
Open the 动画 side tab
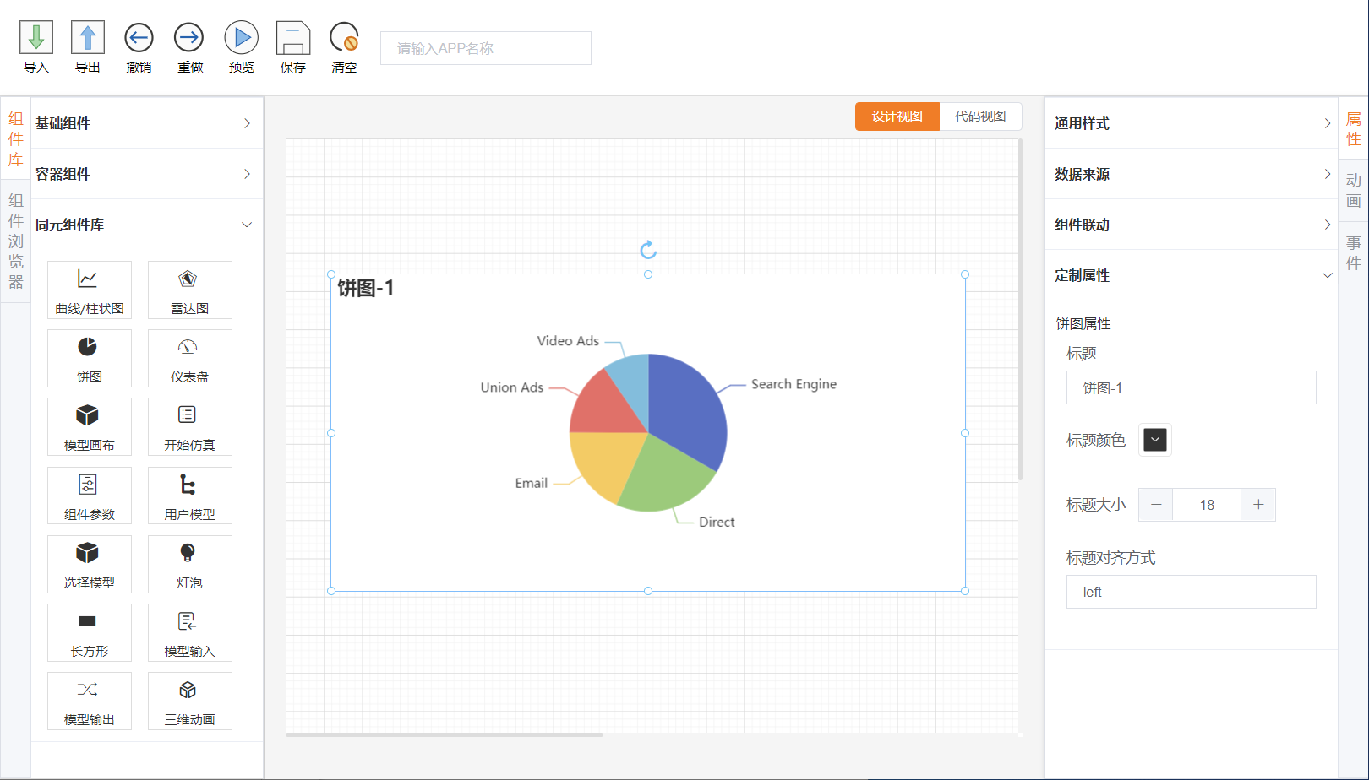pos(1354,191)
